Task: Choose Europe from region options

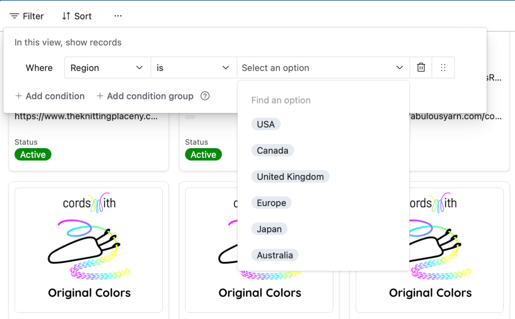Action: pos(271,203)
